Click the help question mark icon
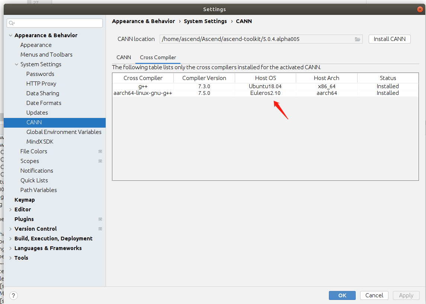 click(13, 295)
